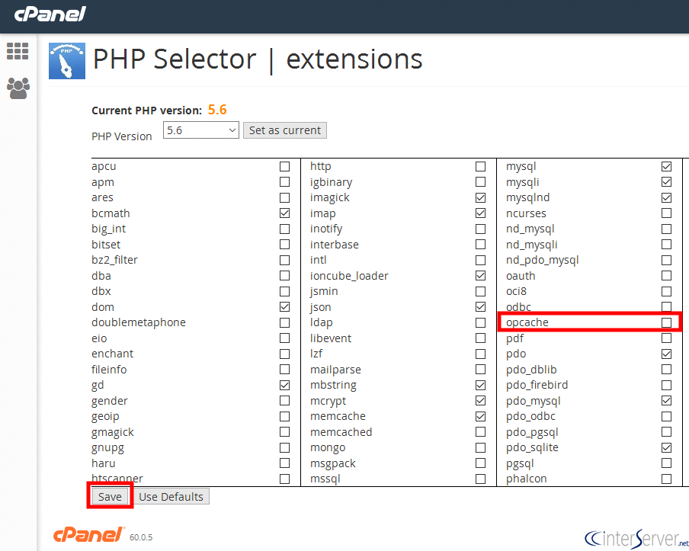Screen dimensions: 689x551
Task: Uncheck the gd extension checkbox
Action: click(285, 385)
